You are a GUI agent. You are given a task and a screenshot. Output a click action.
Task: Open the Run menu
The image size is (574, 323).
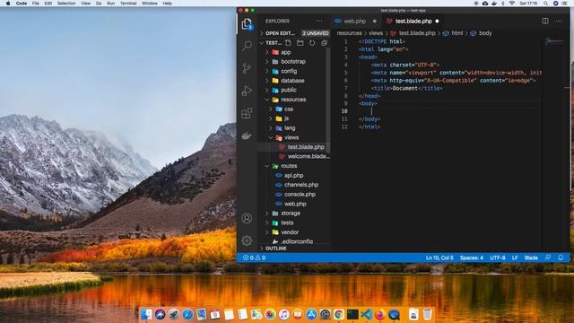[110, 3]
